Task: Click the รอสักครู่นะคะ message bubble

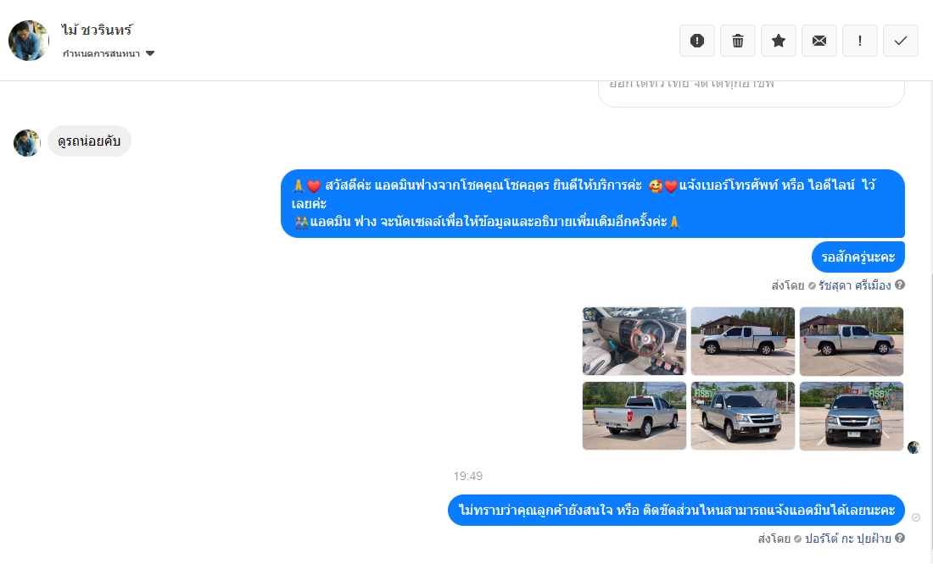Action: pos(858,257)
